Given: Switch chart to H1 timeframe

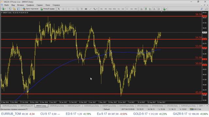Looking at the screenshot, I should (119, 9).
